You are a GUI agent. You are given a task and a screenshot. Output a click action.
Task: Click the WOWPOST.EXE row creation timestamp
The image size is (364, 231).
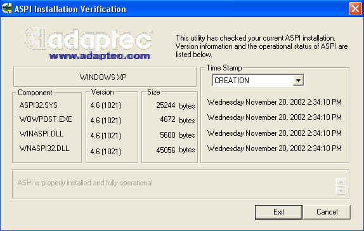pyautogui.click(x=275, y=117)
